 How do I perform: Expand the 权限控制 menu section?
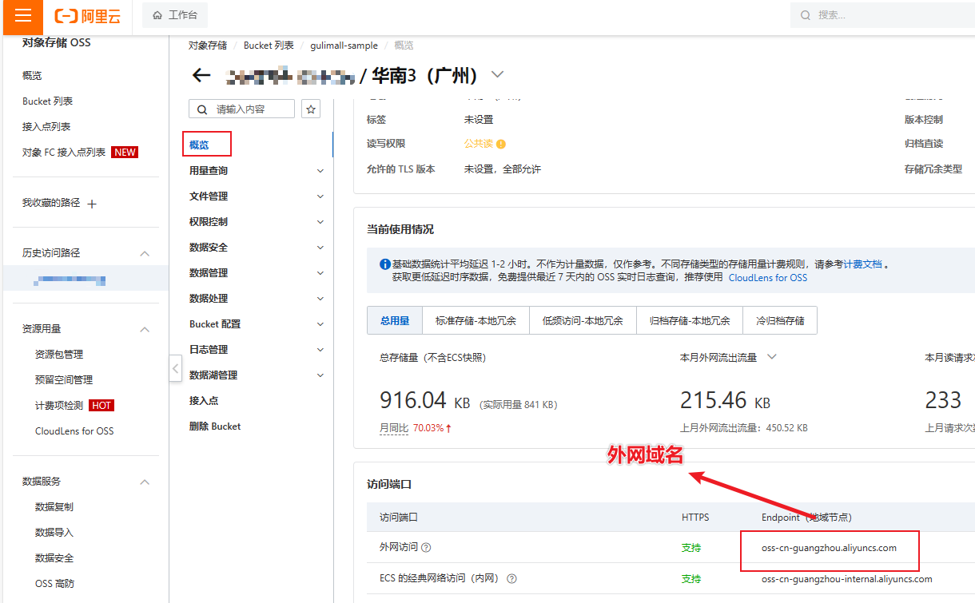pos(320,222)
